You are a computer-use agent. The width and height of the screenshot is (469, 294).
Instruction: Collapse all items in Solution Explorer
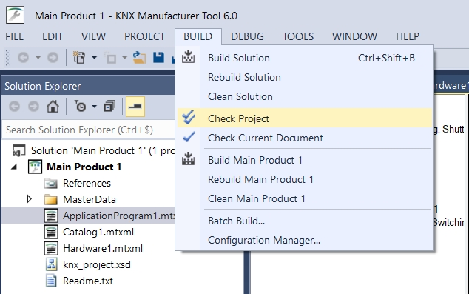point(109,107)
